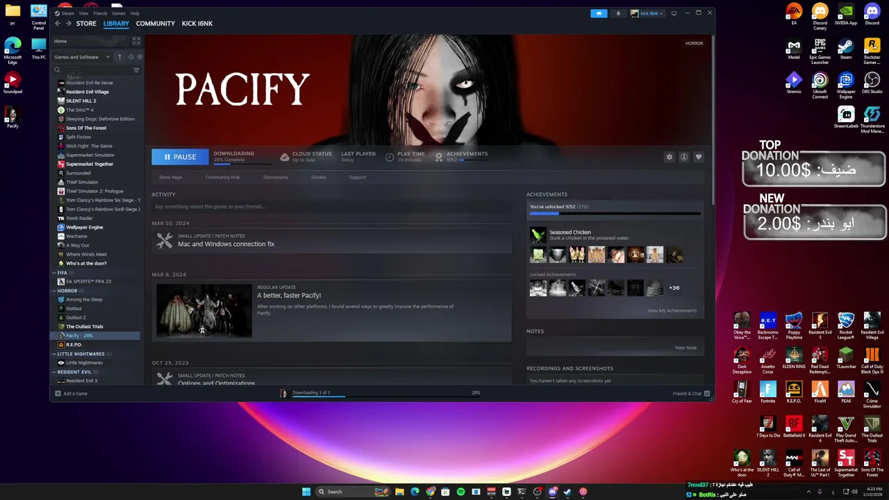
Task: Open the View menu in Steam
Action: [x=83, y=13]
